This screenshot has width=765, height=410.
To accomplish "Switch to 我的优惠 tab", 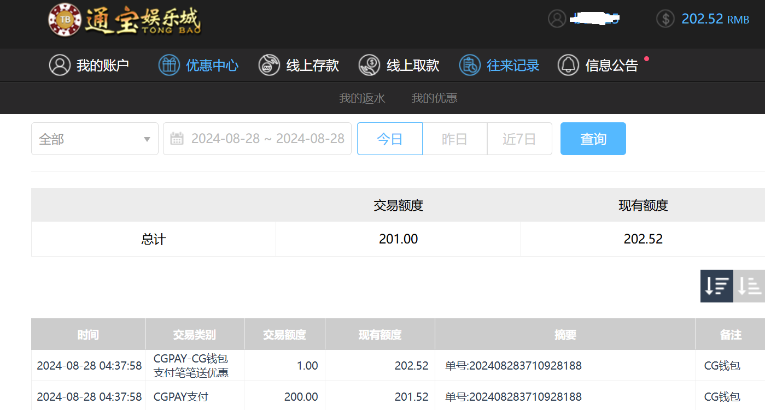I will click(x=434, y=98).
